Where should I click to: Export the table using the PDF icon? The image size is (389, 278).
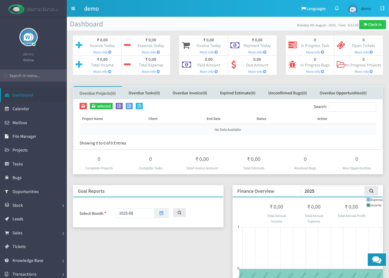[139, 106]
